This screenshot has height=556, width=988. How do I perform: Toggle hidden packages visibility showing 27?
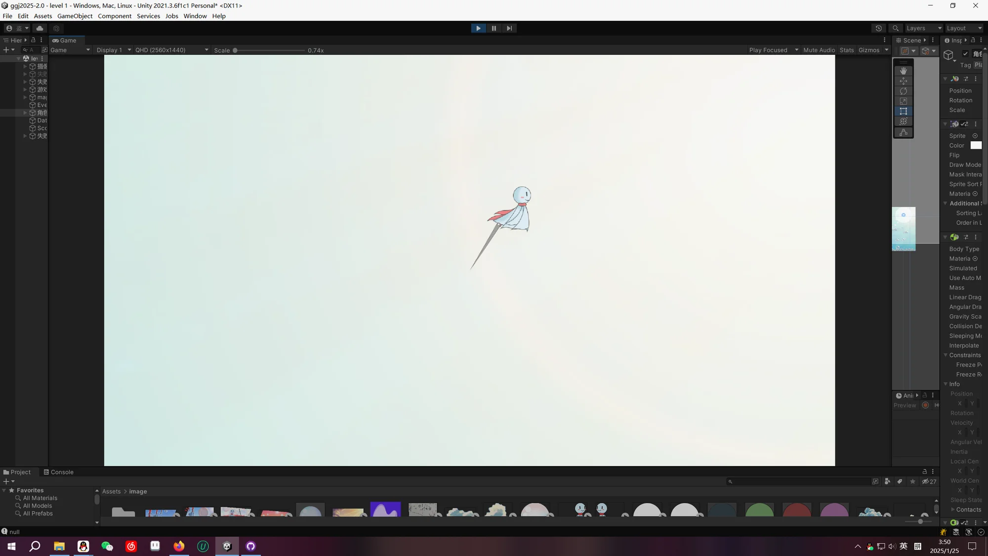coord(929,481)
